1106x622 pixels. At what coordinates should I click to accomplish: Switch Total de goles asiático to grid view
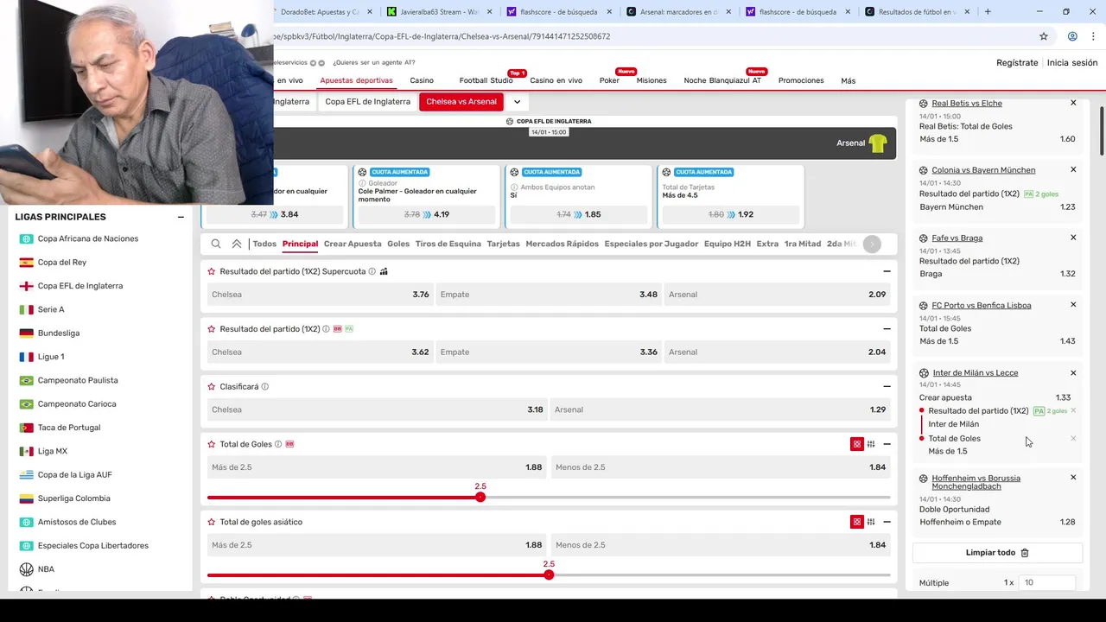[857, 522]
